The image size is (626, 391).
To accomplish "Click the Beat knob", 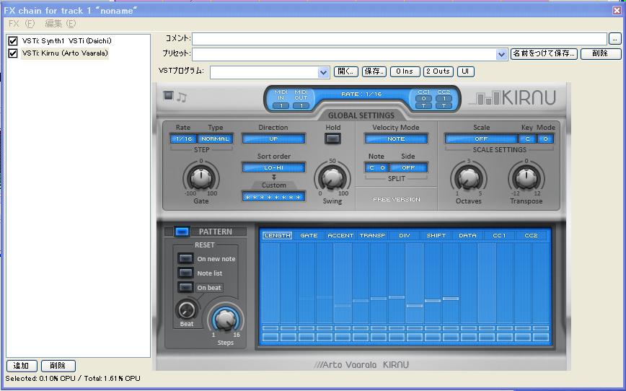I will click(x=187, y=310).
